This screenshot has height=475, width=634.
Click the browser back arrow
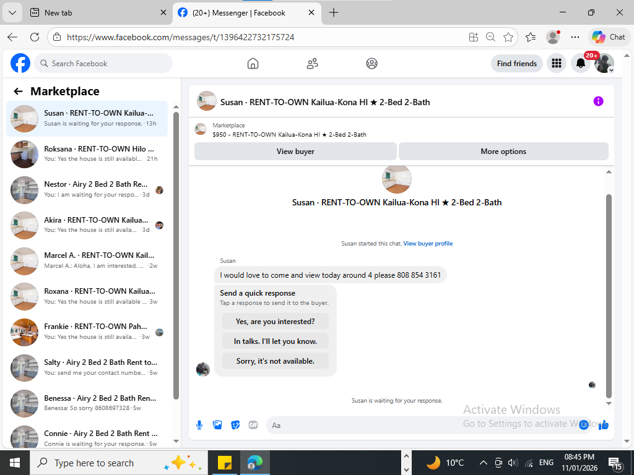pyautogui.click(x=12, y=37)
